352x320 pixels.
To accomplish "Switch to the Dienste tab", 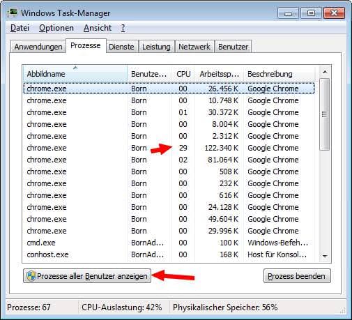I will [x=121, y=47].
